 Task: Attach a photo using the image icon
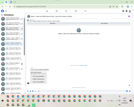pyautogui.click(x=30, y=91)
